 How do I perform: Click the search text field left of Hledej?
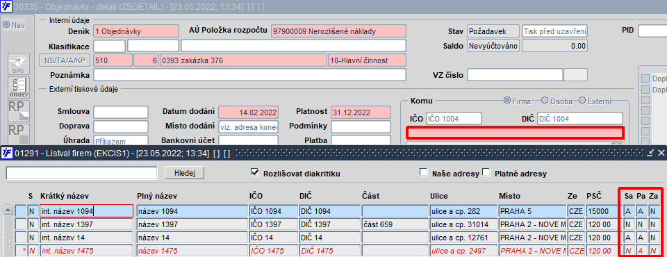(x=82, y=173)
